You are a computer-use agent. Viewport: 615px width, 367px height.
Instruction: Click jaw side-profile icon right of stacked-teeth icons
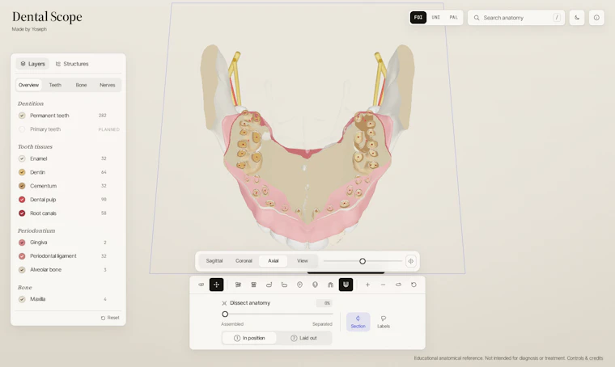point(269,285)
